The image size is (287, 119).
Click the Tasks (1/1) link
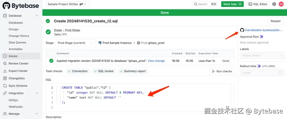click(60, 34)
